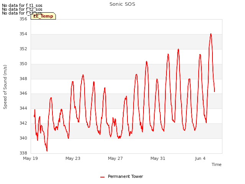Click the red Permanent Tower legend swatch
The height and width of the screenshot is (184, 245).
click(102, 177)
